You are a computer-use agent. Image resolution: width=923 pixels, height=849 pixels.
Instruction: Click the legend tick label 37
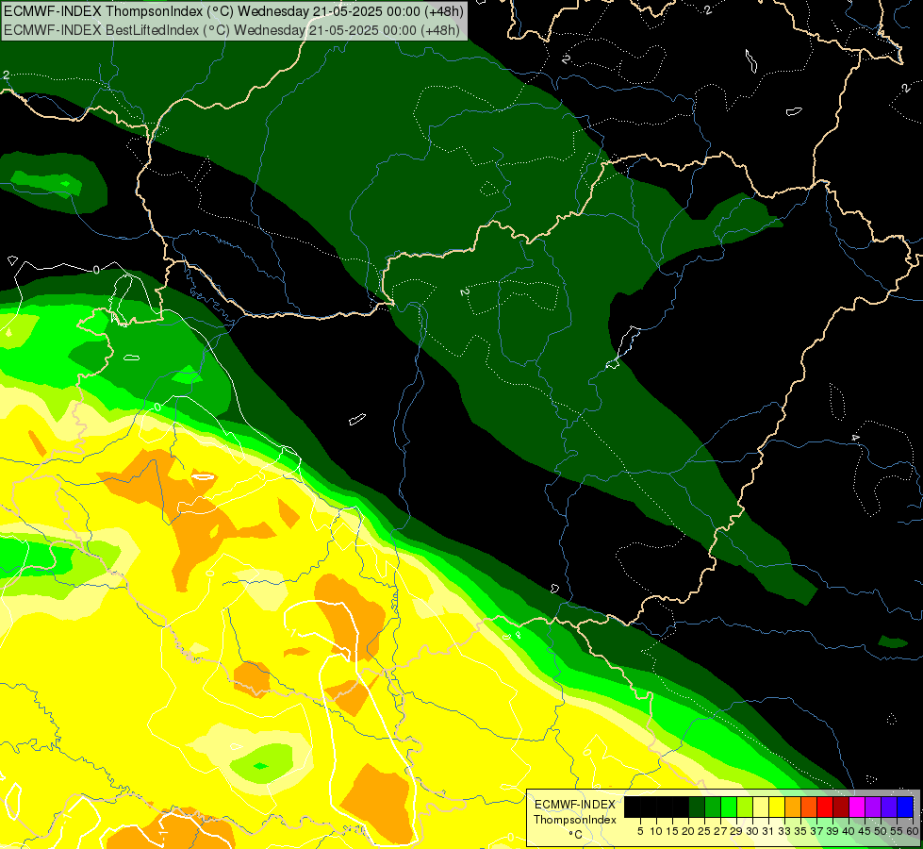pyautogui.click(x=817, y=831)
